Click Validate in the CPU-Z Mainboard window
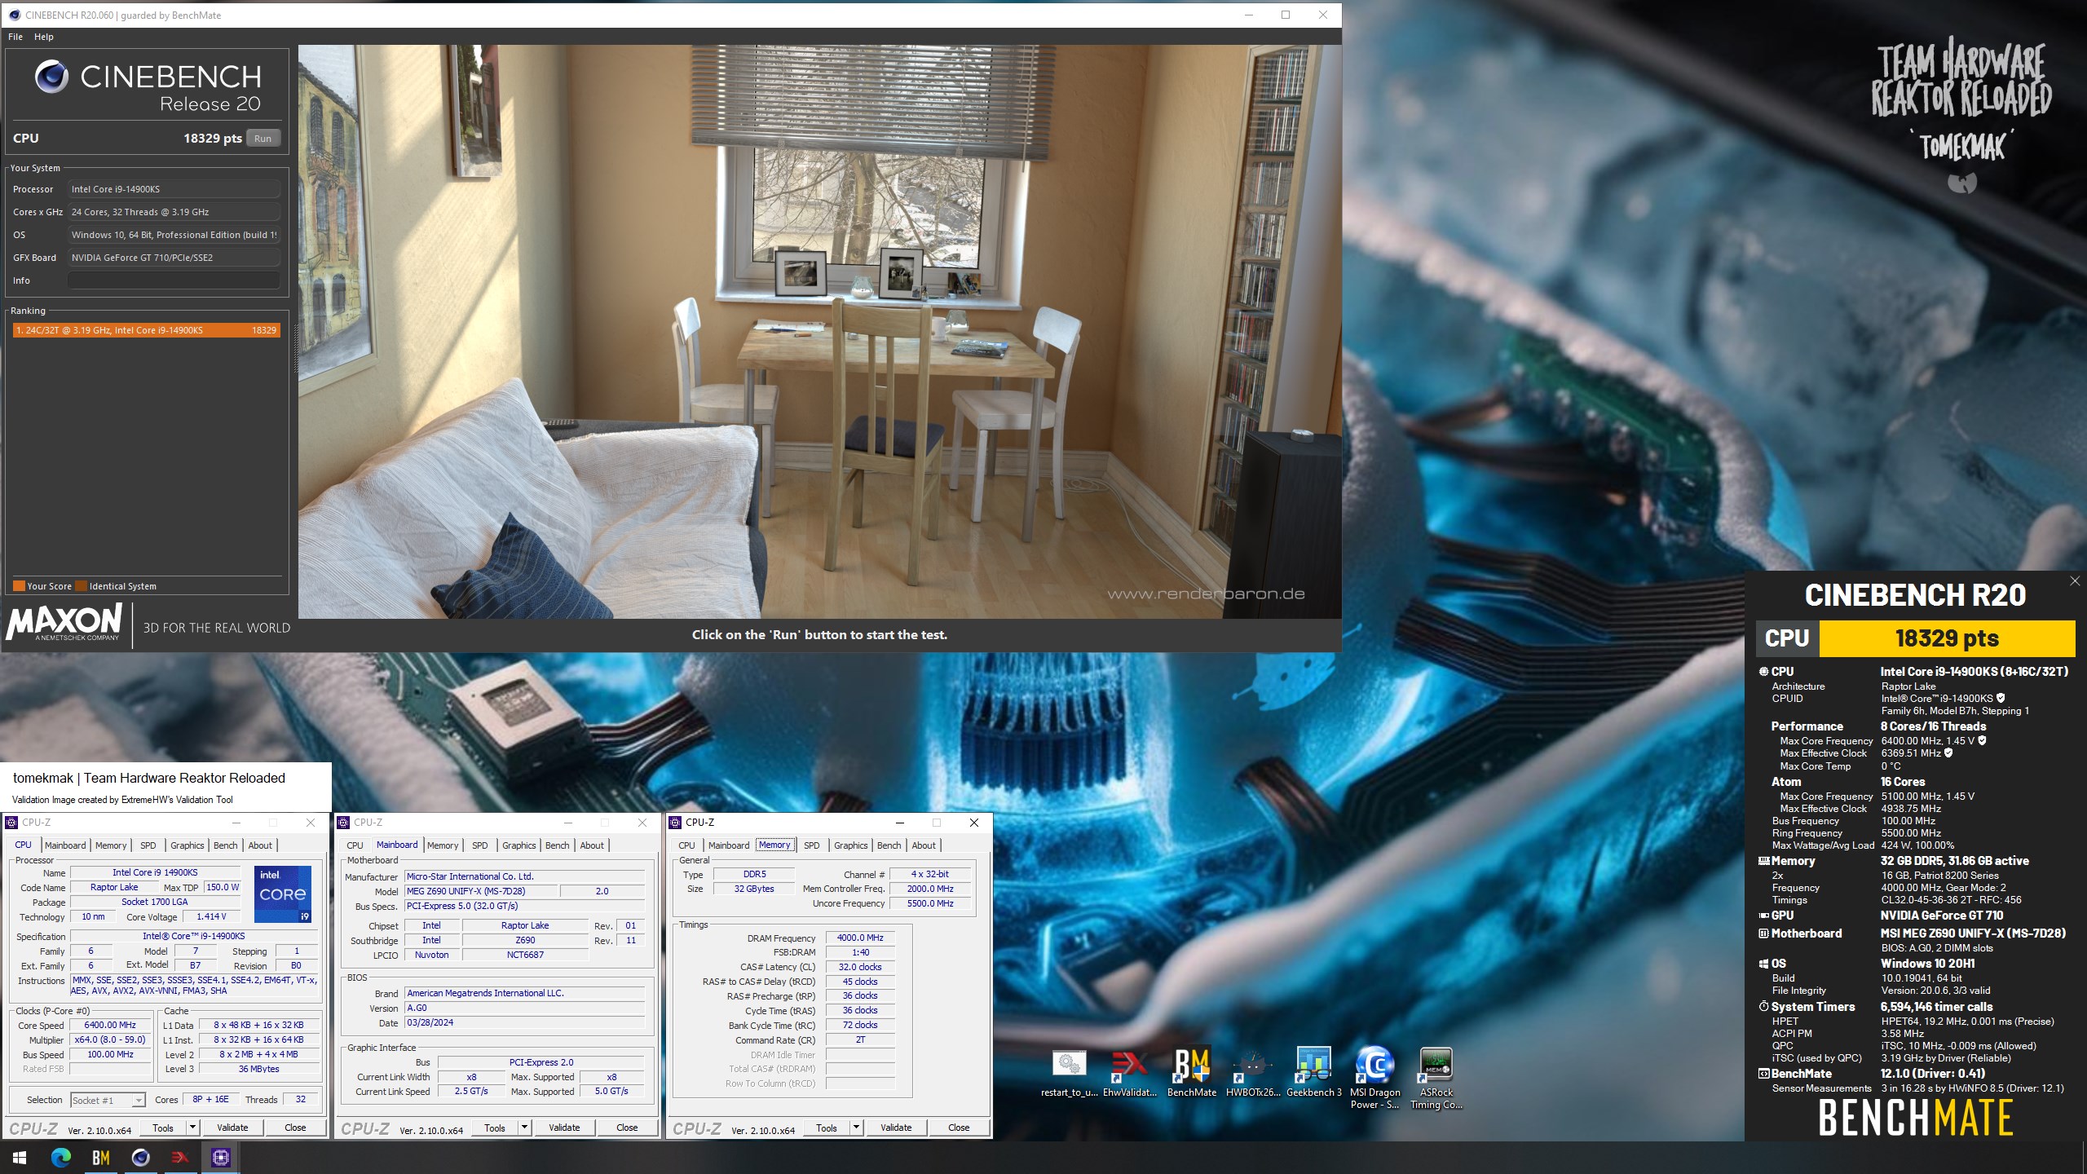The width and height of the screenshot is (2087, 1174). [564, 1128]
